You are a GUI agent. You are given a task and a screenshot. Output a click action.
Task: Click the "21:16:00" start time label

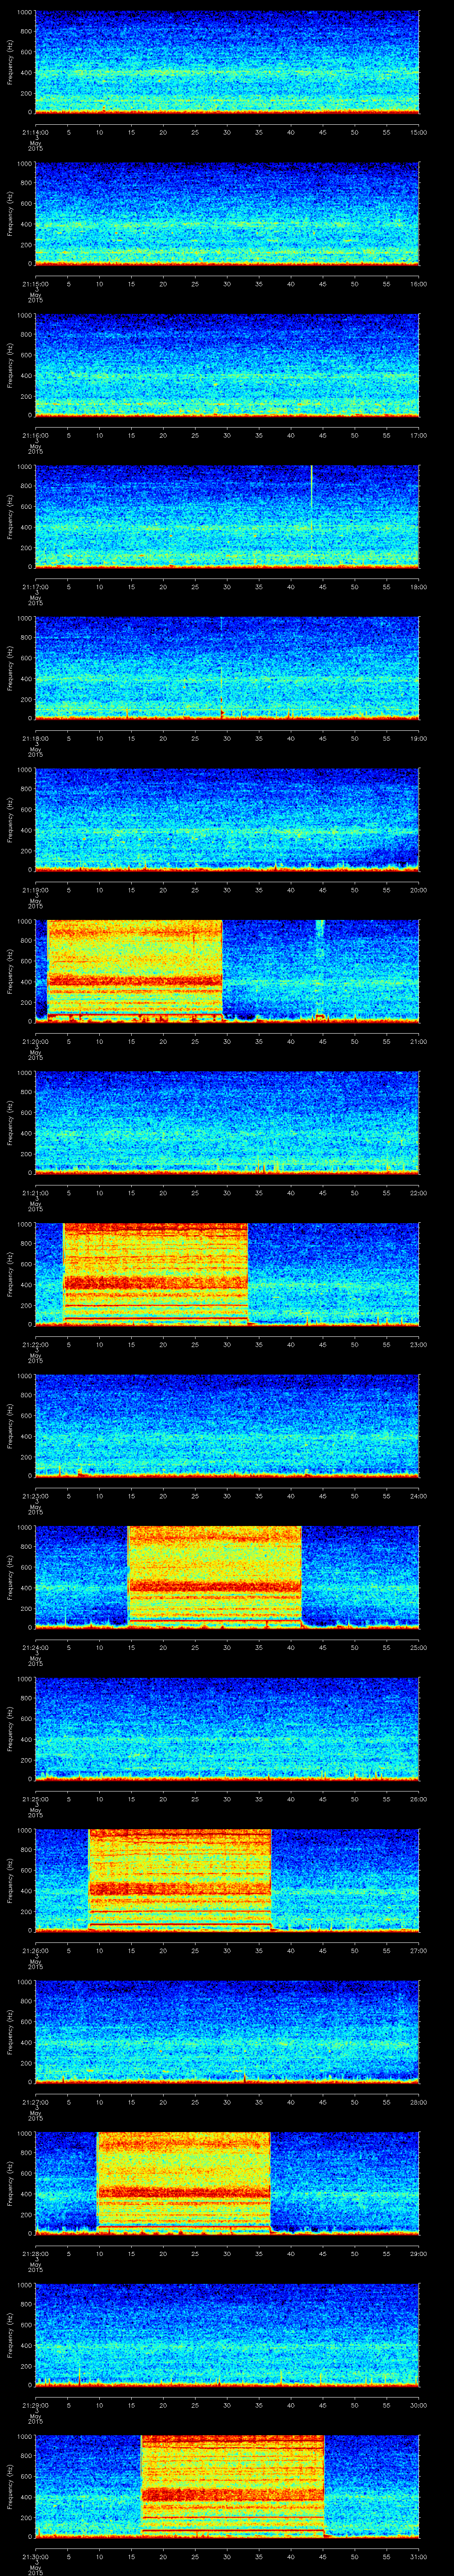[35, 435]
